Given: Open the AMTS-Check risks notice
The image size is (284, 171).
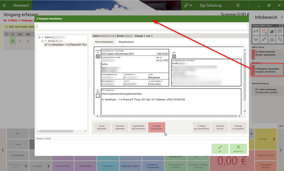Looking at the screenshot, I should pos(267,54).
